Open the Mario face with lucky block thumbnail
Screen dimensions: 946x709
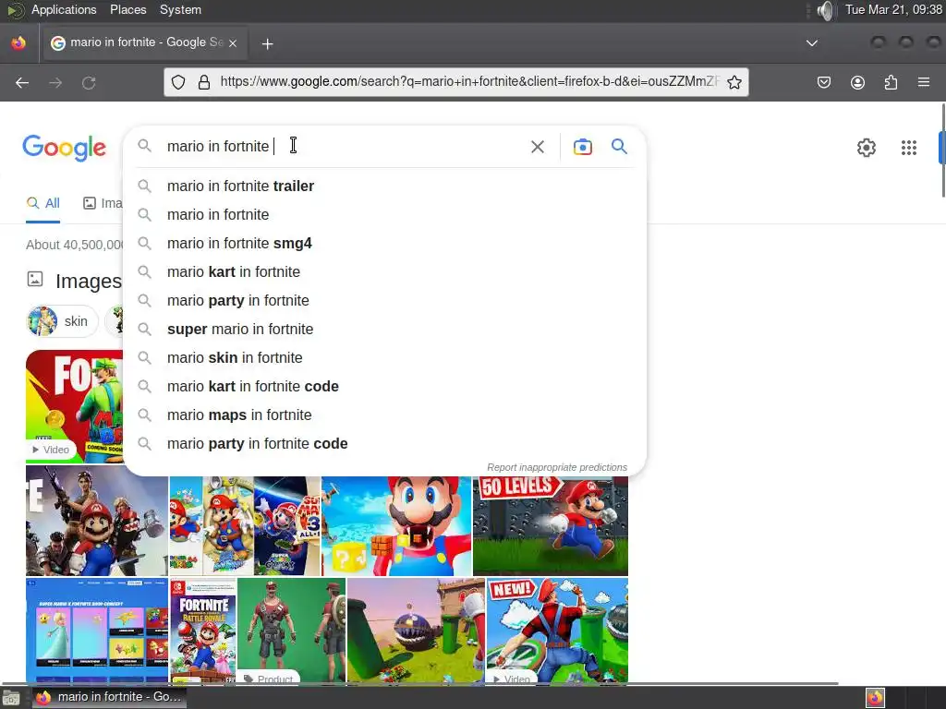pyautogui.click(x=396, y=525)
